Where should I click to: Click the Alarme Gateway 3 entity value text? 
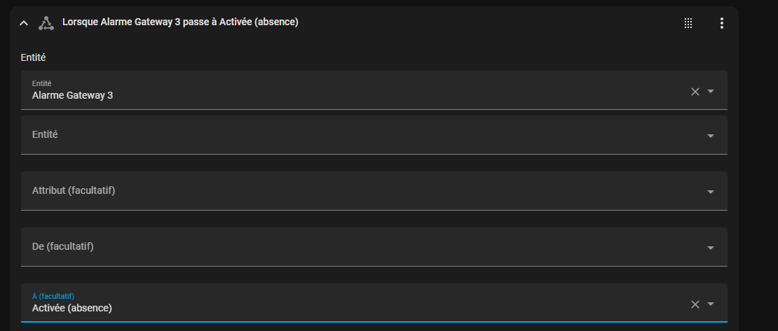[72, 96]
